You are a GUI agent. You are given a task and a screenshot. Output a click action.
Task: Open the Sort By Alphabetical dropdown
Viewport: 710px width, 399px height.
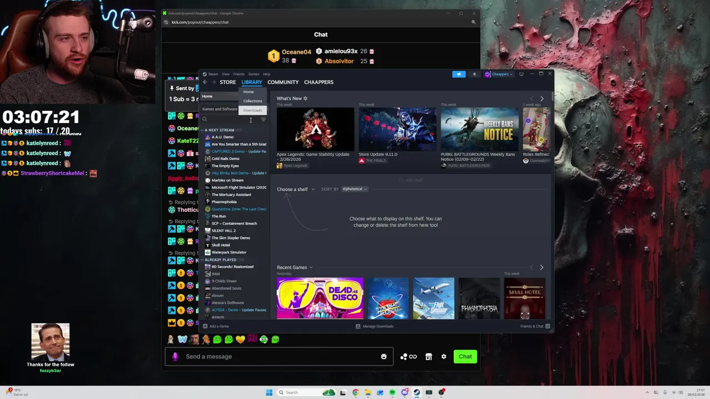coord(355,189)
